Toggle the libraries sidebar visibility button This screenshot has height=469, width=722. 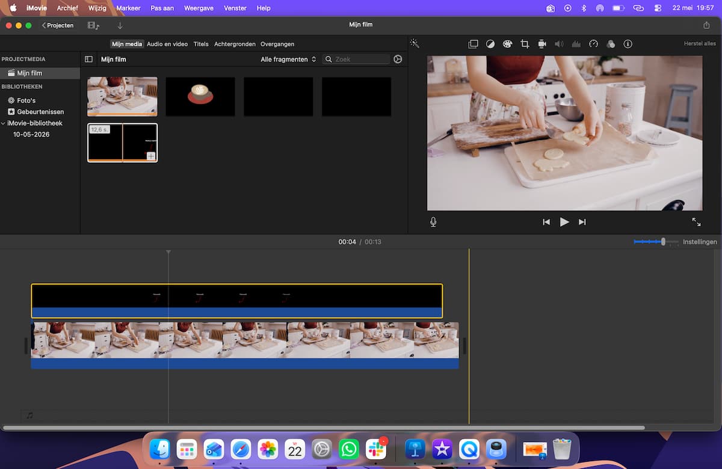[x=88, y=60]
